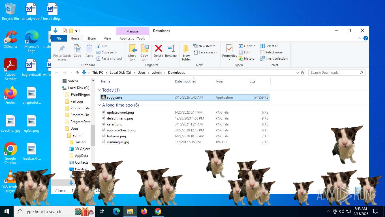Select the PerfLogs folder in tree
This screenshot has height=217, width=385.
coord(74,101)
